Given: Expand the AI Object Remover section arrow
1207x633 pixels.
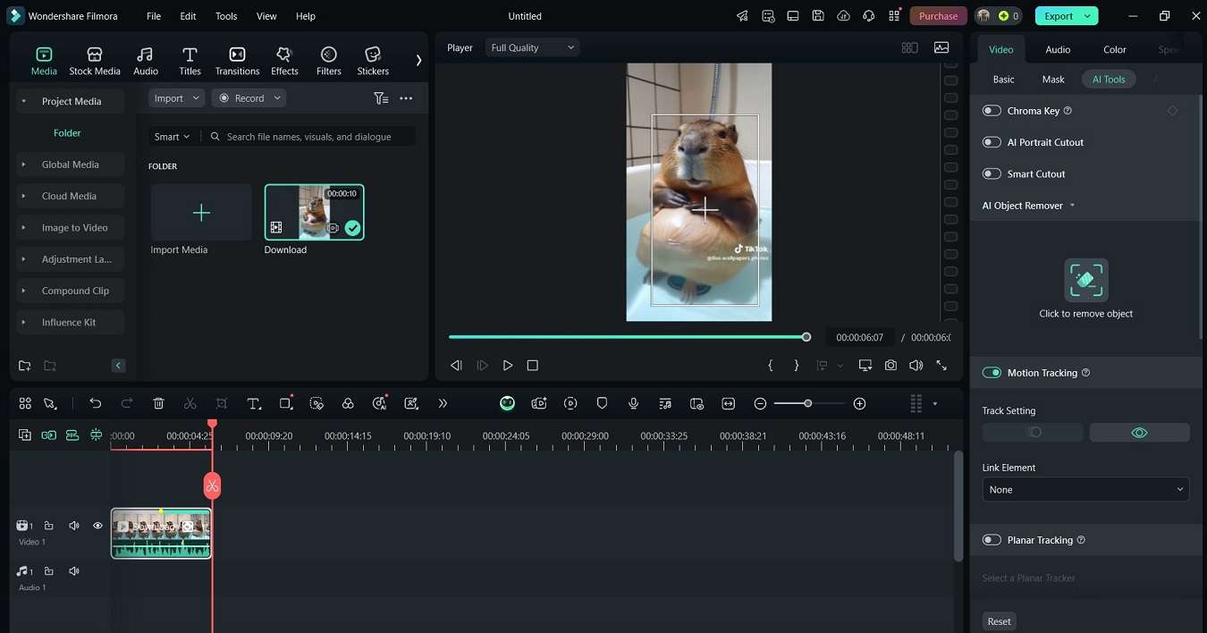Looking at the screenshot, I should 1072,206.
